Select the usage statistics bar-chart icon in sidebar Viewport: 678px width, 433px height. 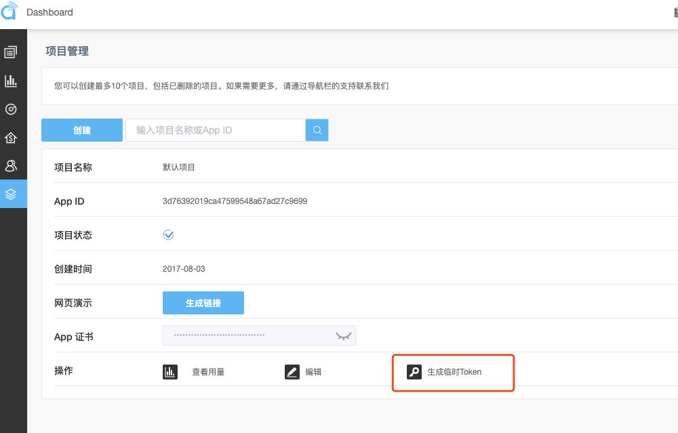(11, 81)
